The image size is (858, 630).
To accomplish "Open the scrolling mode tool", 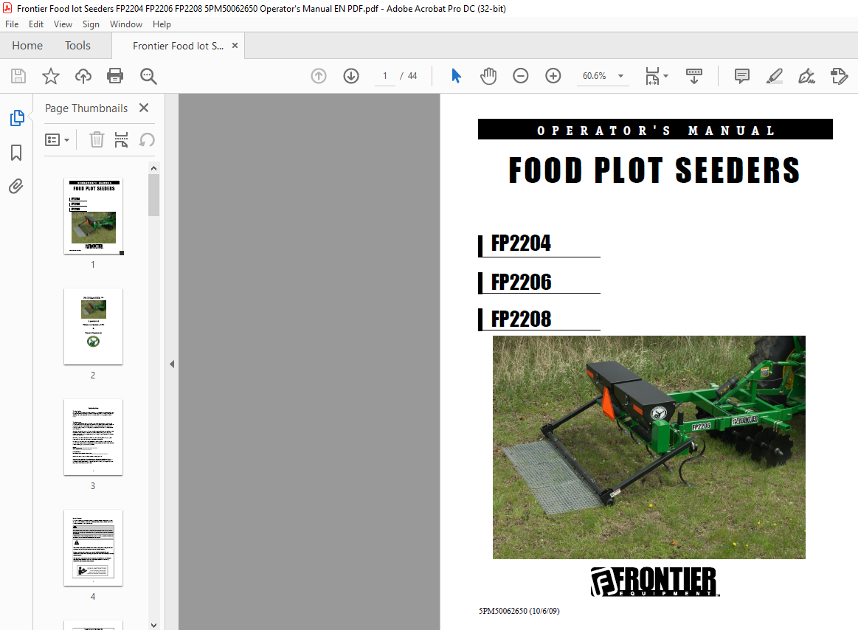I will (693, 76).
